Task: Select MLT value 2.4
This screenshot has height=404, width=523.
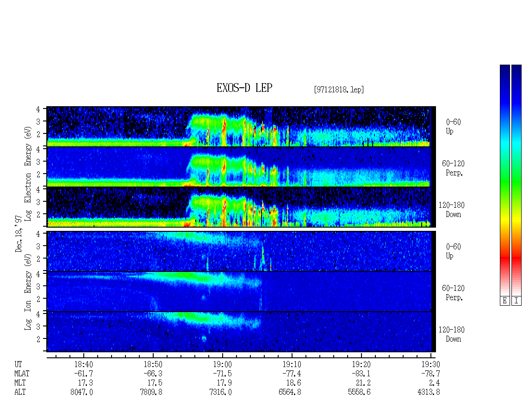Action: tap(434, 383)
